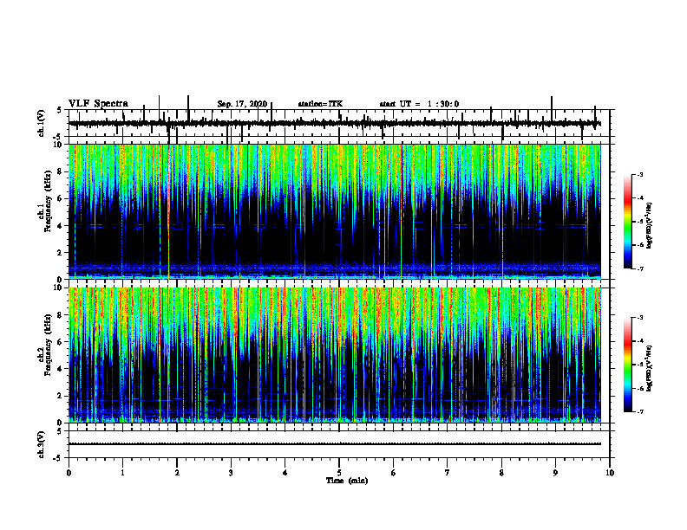Click time axis tick label "6"
Viewport: 687px width, 530px height.
pos(394,473)
